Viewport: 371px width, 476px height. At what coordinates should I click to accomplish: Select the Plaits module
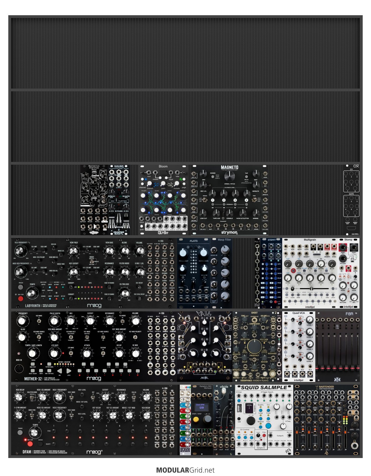click(194, 273)
